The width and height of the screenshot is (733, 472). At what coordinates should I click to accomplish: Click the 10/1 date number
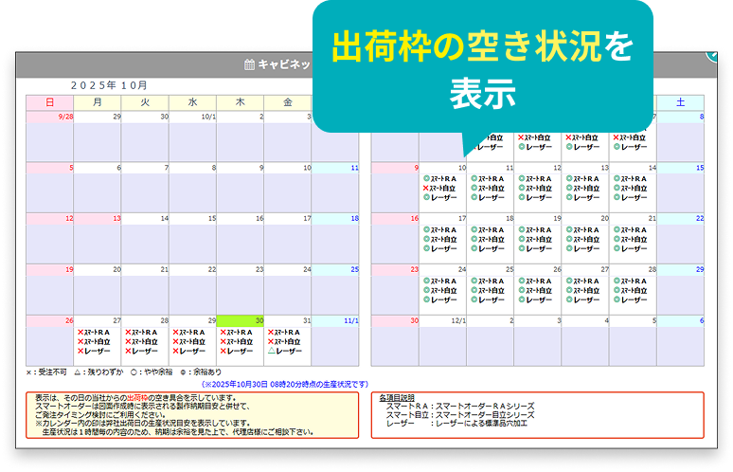208,117
